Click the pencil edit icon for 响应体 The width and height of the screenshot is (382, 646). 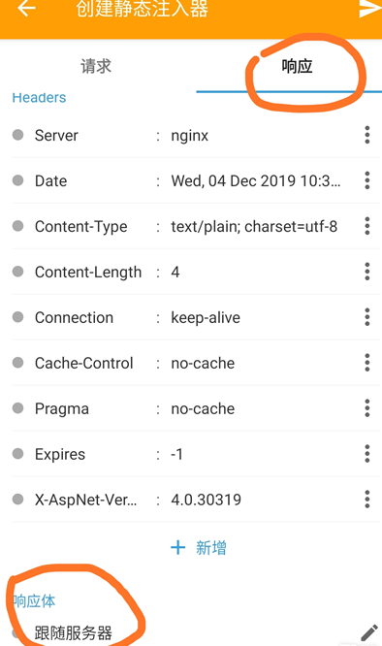click(x=368, y=633)
